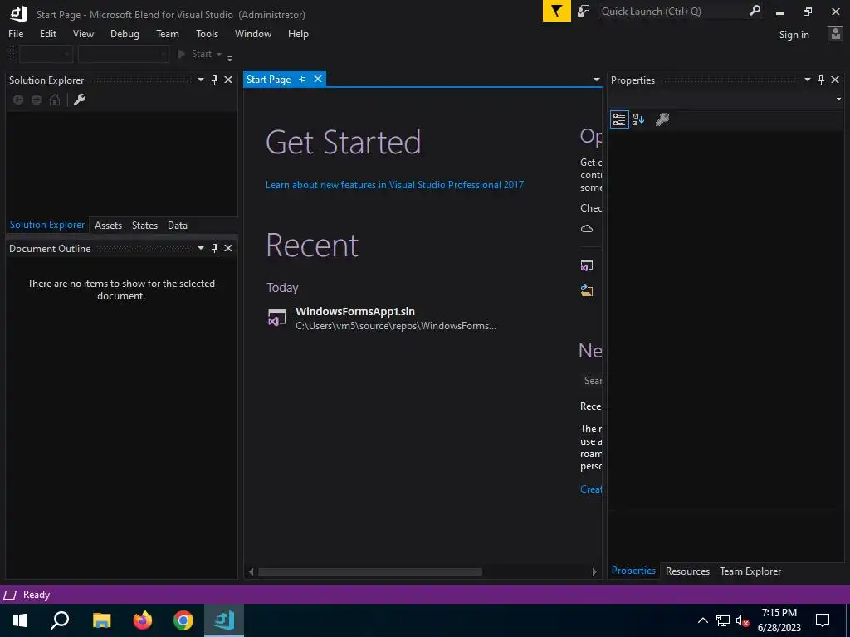
Task: Open the Windows Action Center notifications icon
Action: tap(823, 620)
